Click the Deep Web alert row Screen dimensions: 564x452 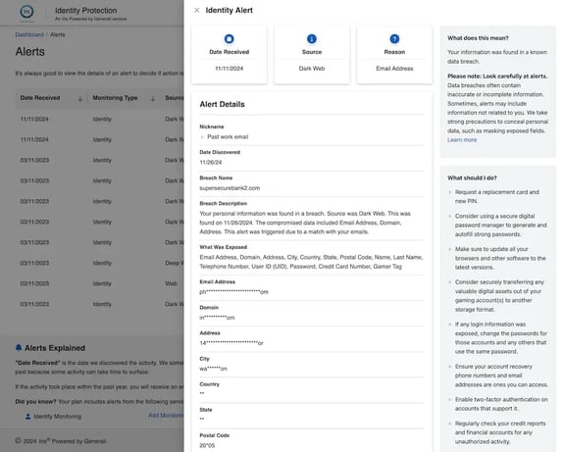(100, 263)
